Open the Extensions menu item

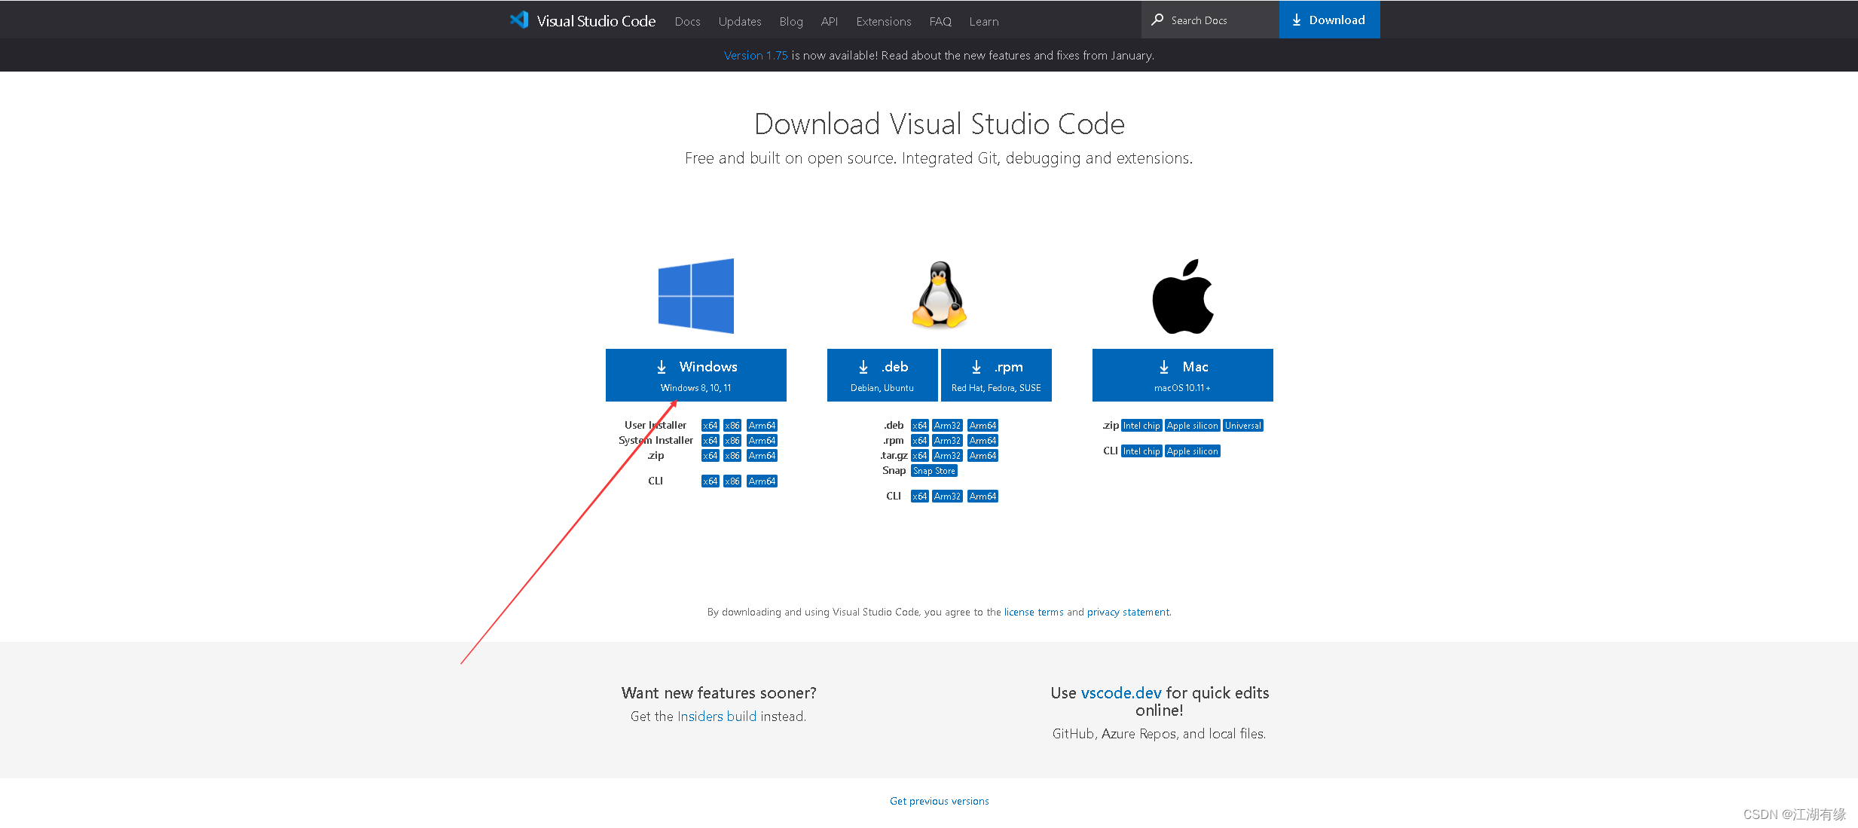point(884,20)
